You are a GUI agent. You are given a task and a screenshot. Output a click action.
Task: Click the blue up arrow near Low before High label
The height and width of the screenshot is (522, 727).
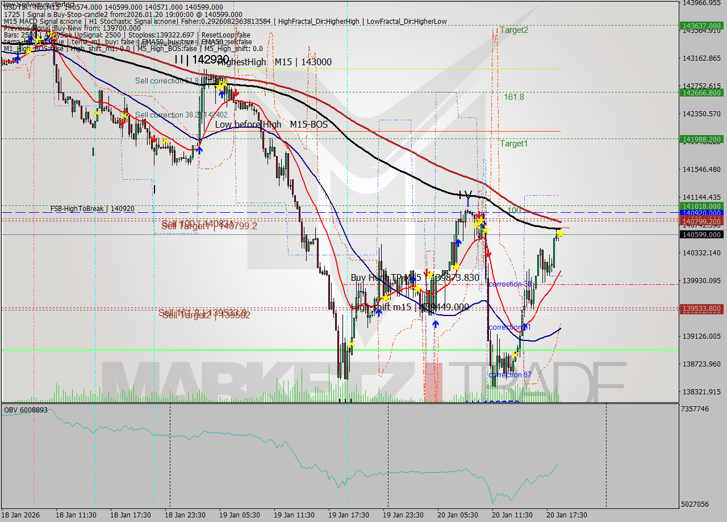200,149
